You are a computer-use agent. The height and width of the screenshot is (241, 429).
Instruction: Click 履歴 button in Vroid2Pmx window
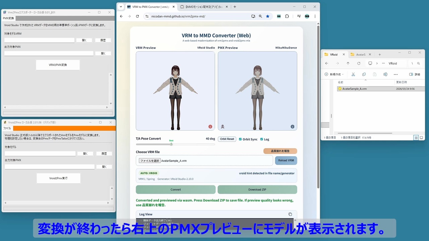104,154
